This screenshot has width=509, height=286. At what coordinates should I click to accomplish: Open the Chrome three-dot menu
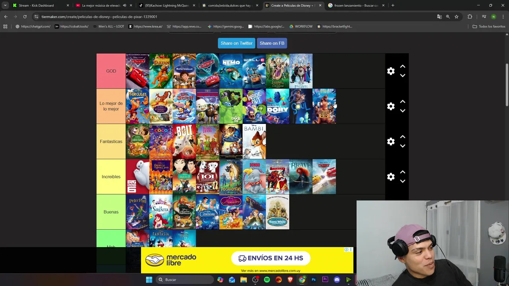coord(503,17)
